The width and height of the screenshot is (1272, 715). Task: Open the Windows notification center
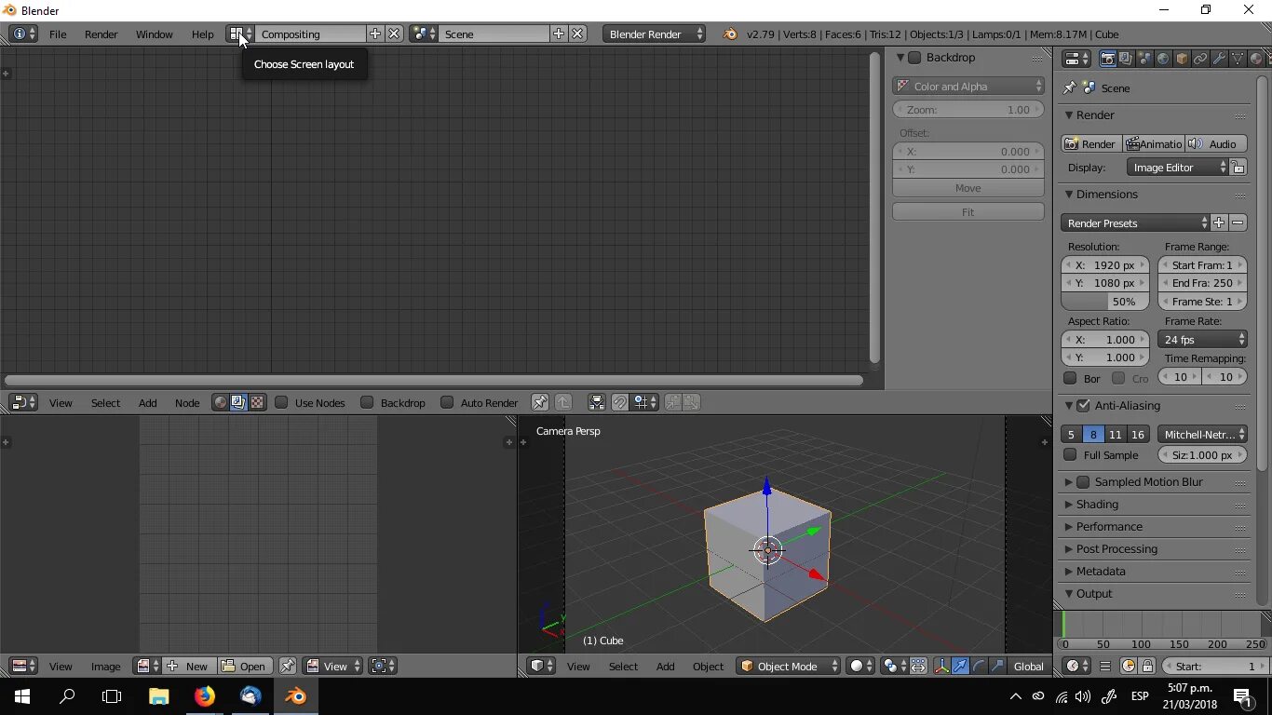pyautogui.click(x=1241, y=695)
